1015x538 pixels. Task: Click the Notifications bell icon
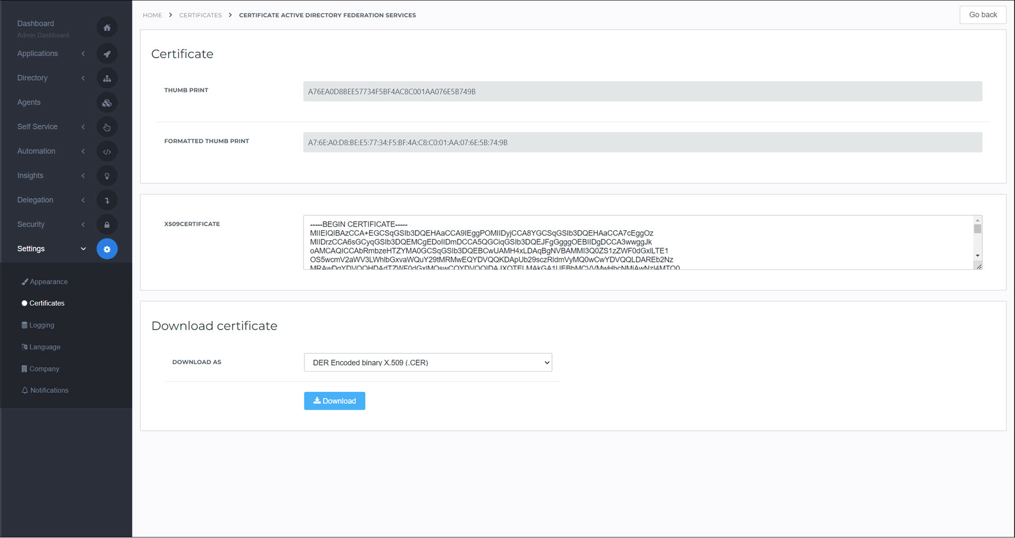click(x=25, y=391)
